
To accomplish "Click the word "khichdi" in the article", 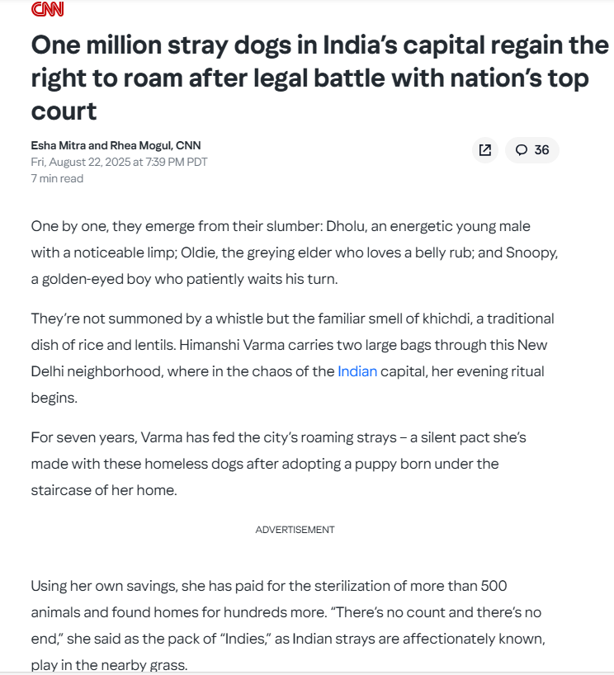I will (446, 319).
